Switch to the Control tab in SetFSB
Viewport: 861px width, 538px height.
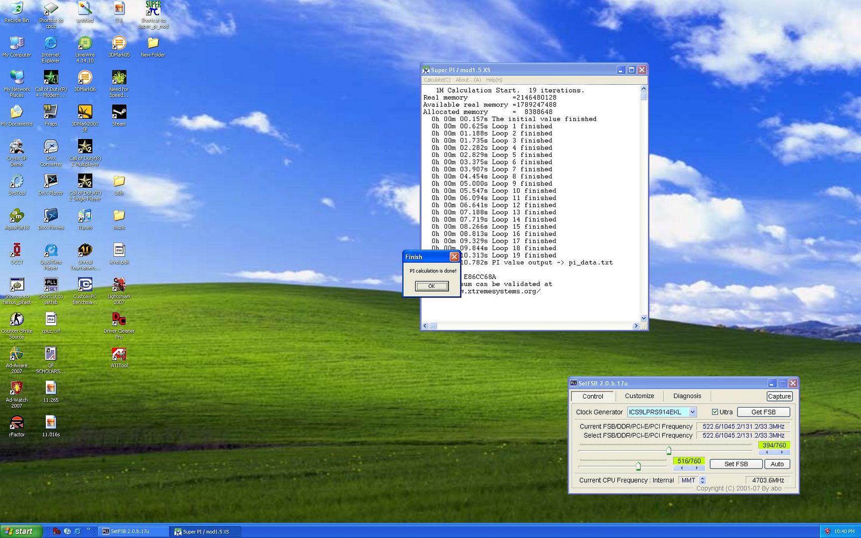coord(592,397)
